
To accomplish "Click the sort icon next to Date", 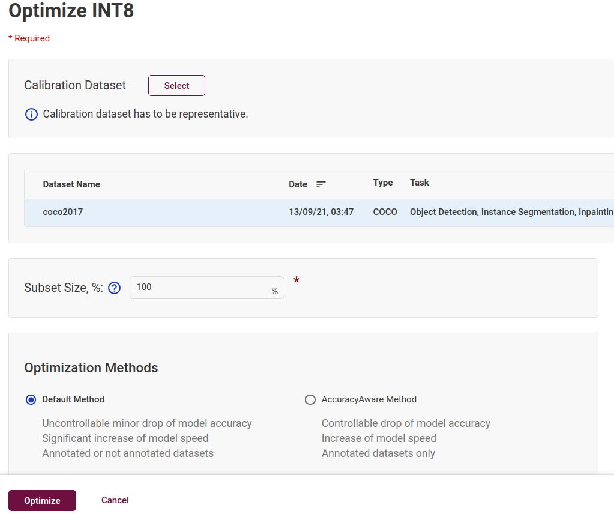I will click(321, 184).
